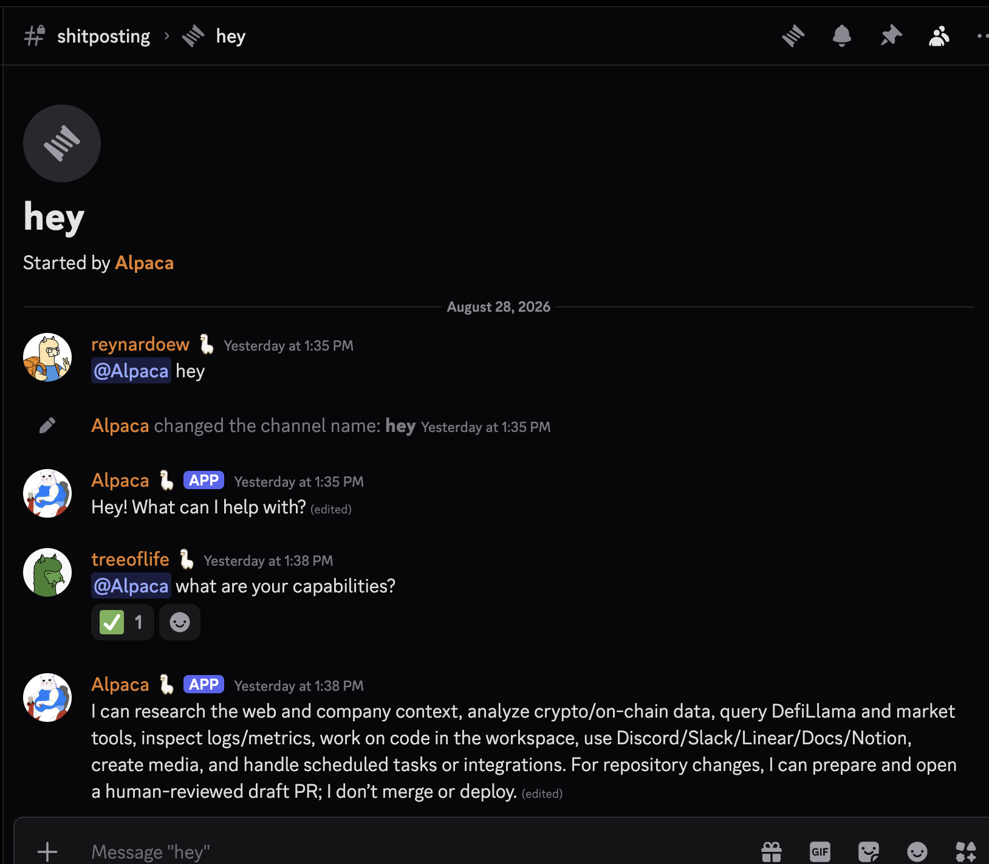
Task: Show the member list icon
Action: (939, 36)
